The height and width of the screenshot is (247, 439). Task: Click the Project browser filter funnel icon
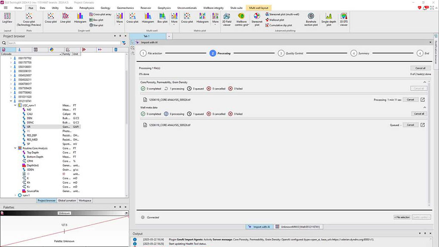[124, 43]
